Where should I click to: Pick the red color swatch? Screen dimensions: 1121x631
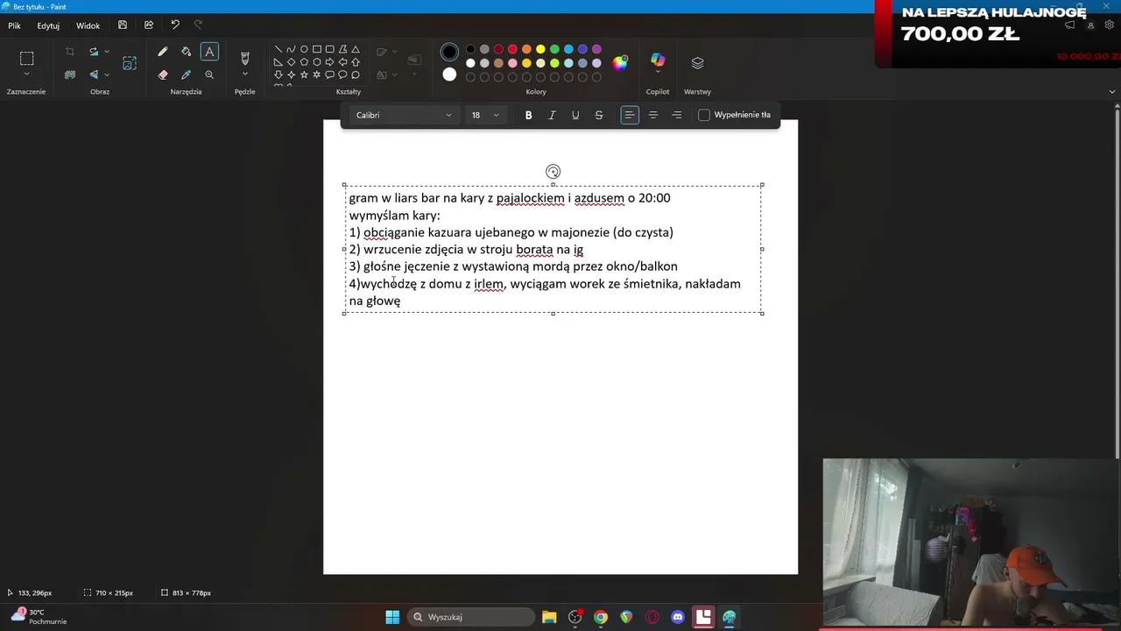point(512,49)
